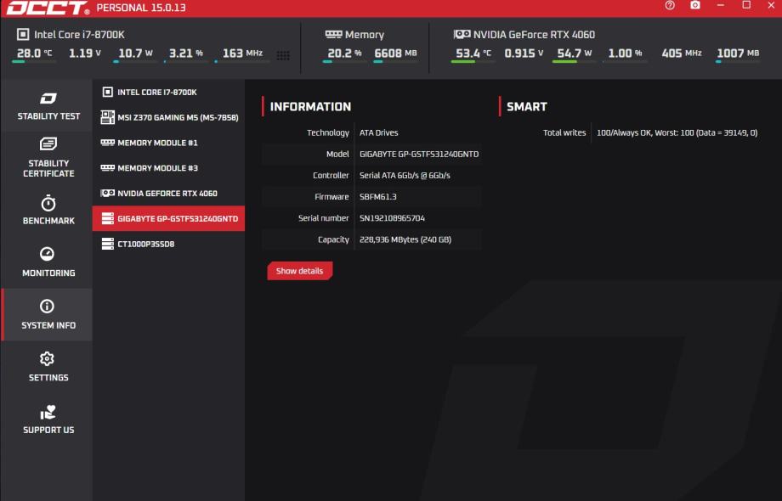The width and height of the screenshot is (782, 501).
Task: Click the GPU usage 1.00 % reading
Action: [625, 53]
